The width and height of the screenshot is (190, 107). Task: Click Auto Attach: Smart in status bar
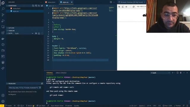coord(57,106)
